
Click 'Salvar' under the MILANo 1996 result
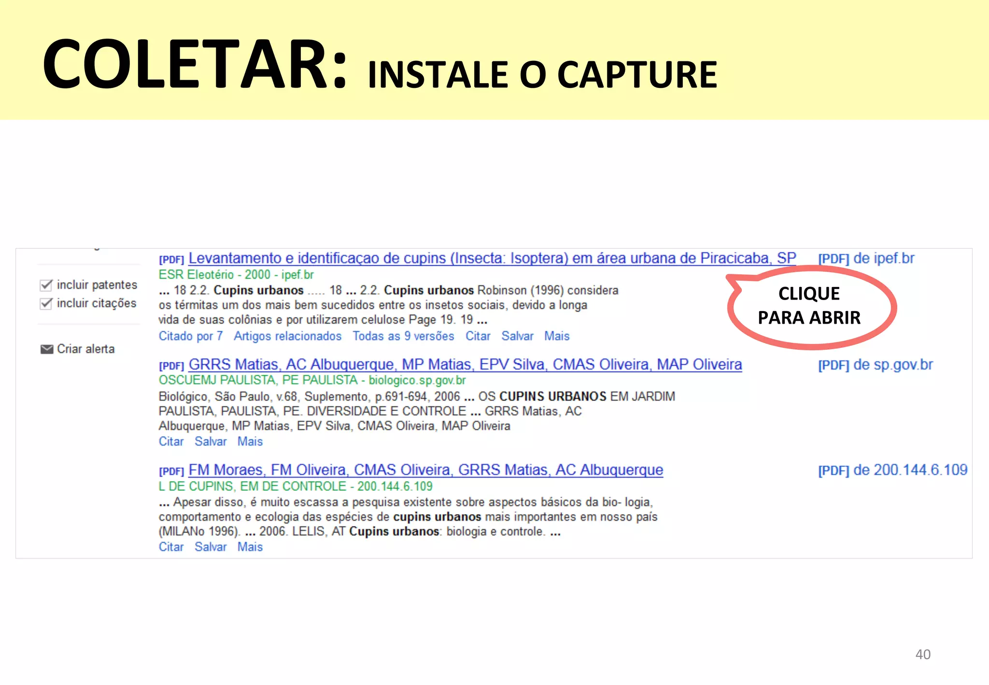click(211, 547)
